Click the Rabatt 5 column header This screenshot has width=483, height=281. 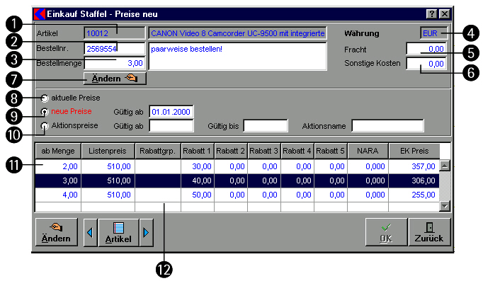(331, 151)
